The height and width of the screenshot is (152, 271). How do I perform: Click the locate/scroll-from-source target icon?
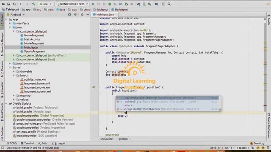pyautogui.click(x=69, y=15)
